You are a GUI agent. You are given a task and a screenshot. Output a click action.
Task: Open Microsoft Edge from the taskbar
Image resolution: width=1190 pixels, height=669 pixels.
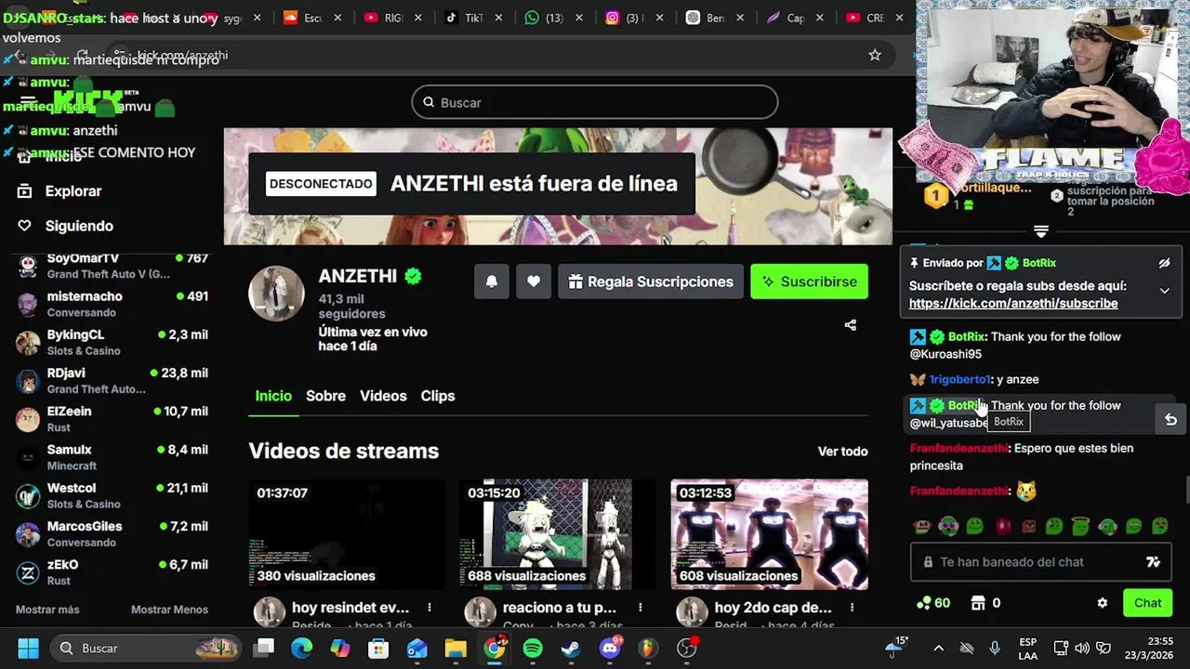click(x=302, y=648)
